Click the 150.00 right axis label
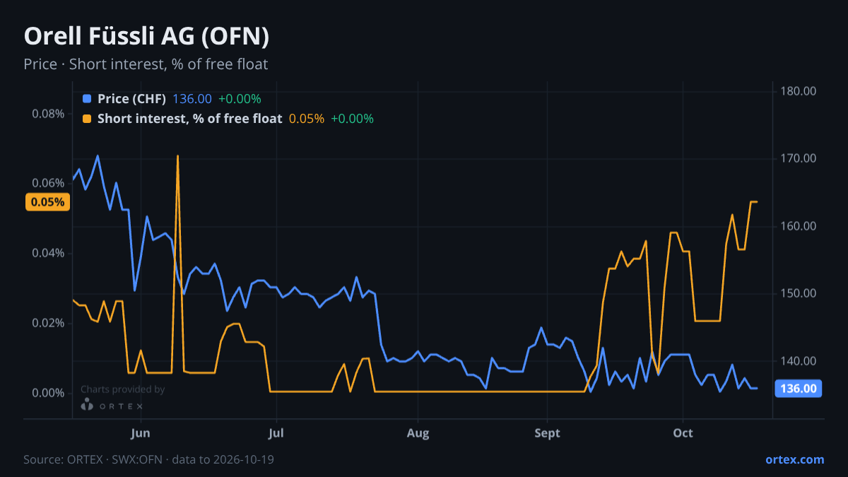Image resolution: width=848 pixels, height=477 pixels. point(799,293)
